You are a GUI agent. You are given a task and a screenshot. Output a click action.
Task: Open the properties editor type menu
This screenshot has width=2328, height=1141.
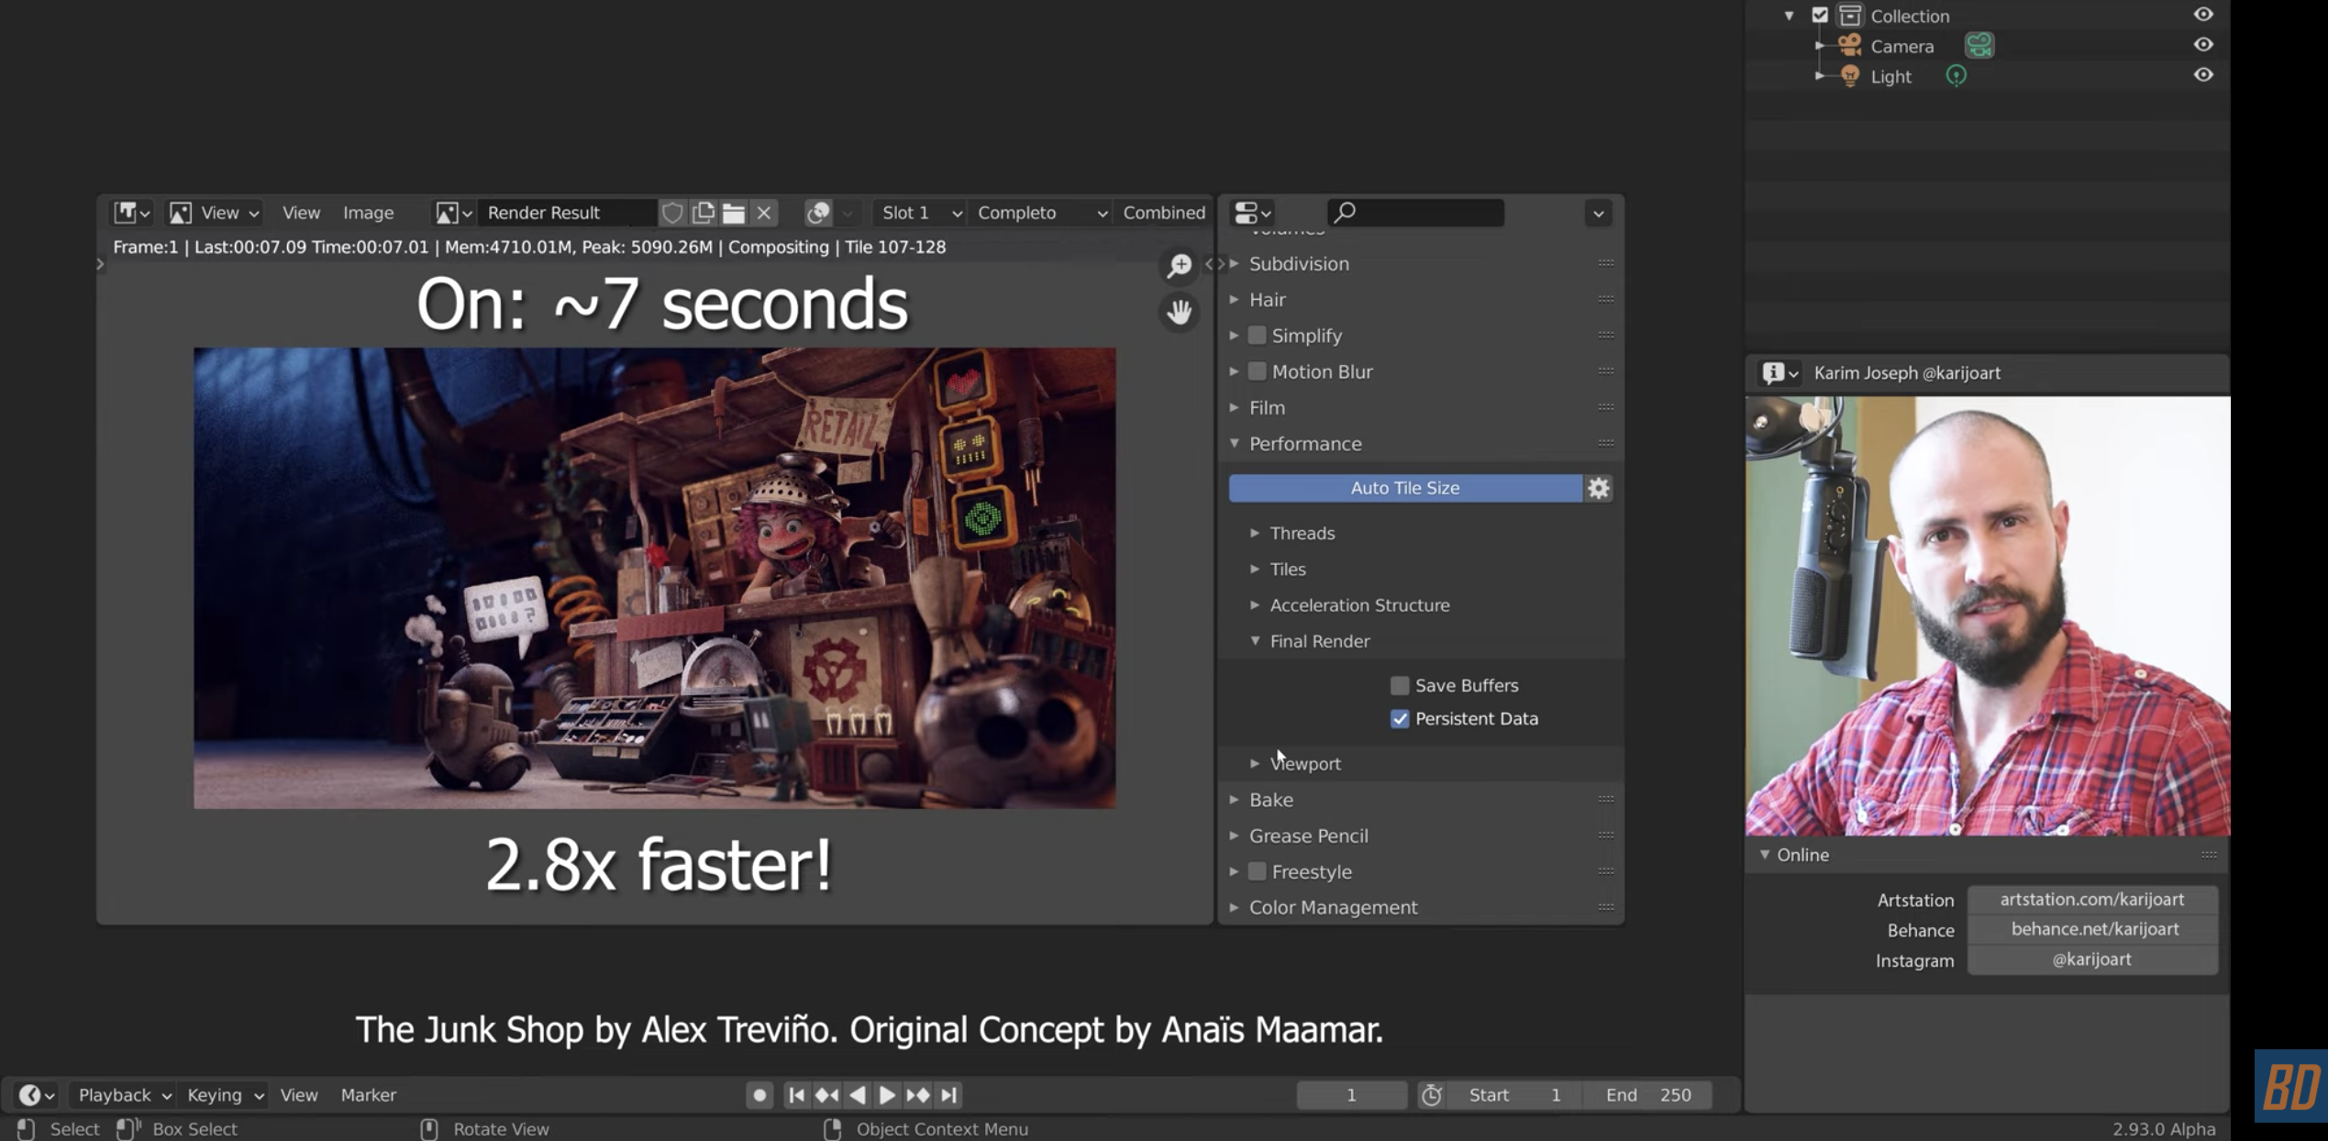[1252, 213]
